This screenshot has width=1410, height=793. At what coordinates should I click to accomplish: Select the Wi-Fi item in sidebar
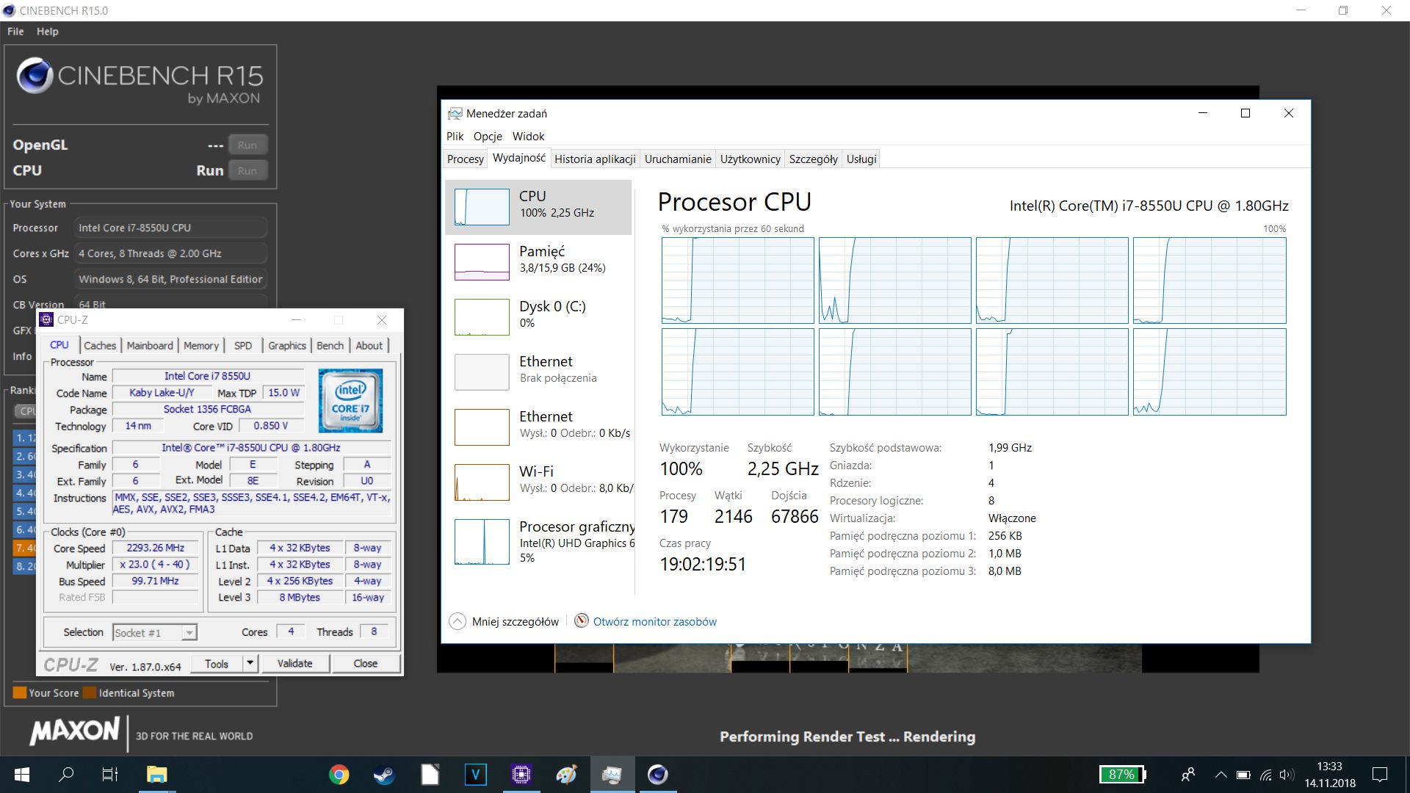[538, 482]
